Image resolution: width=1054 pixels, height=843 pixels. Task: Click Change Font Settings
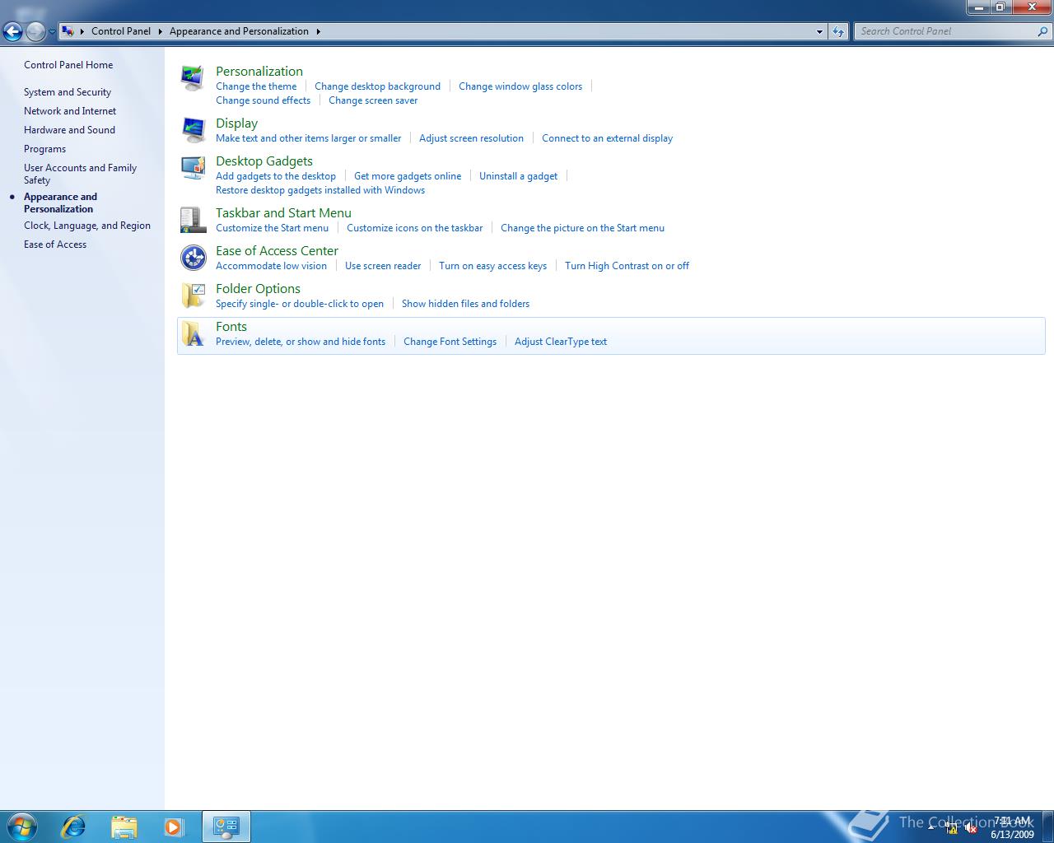(x=450, y=342)
